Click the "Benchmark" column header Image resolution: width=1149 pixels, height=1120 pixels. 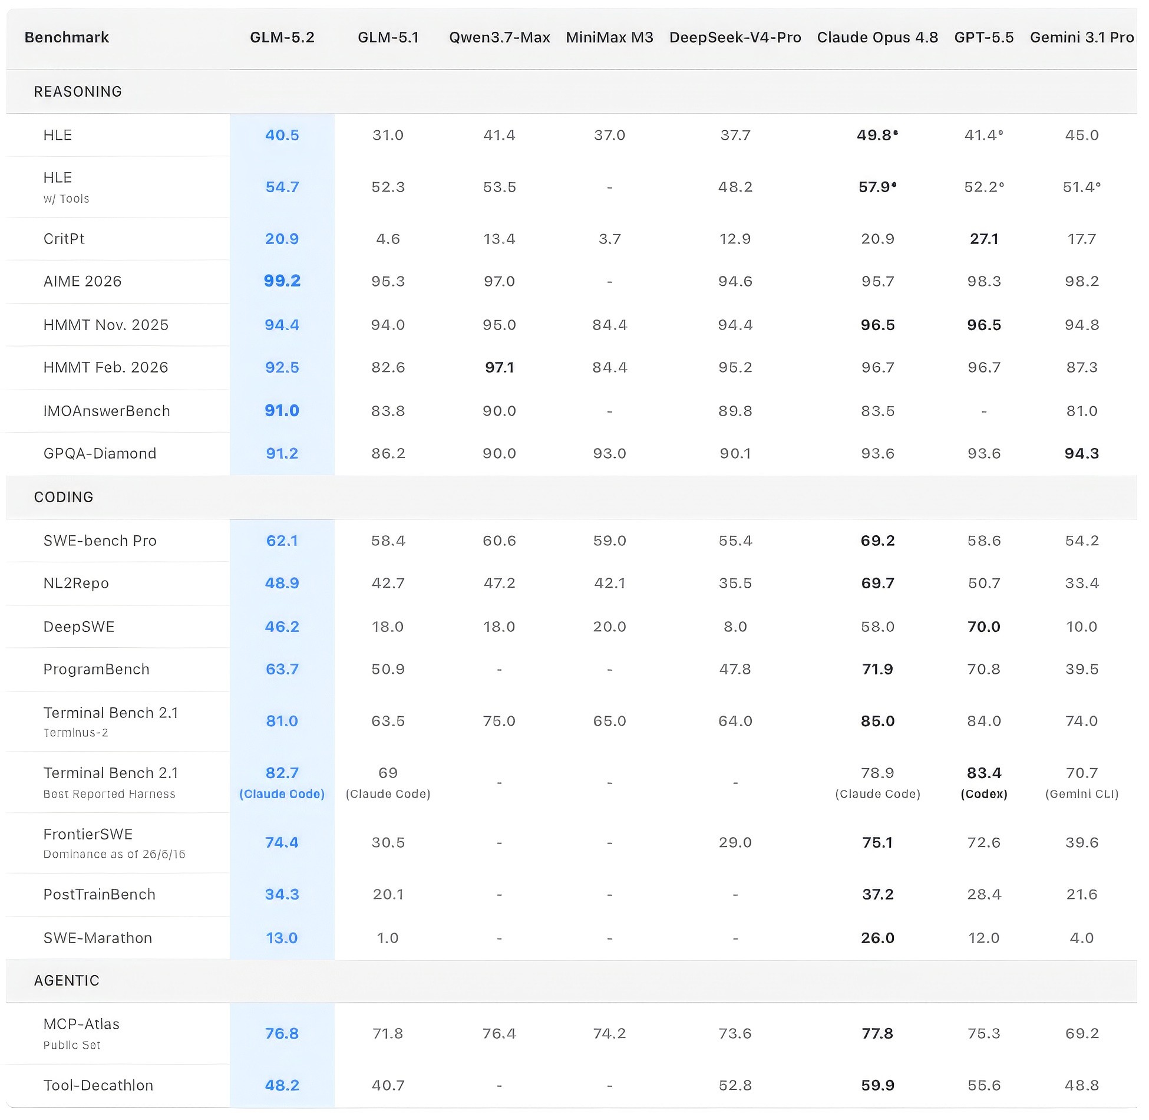[67, 38]
